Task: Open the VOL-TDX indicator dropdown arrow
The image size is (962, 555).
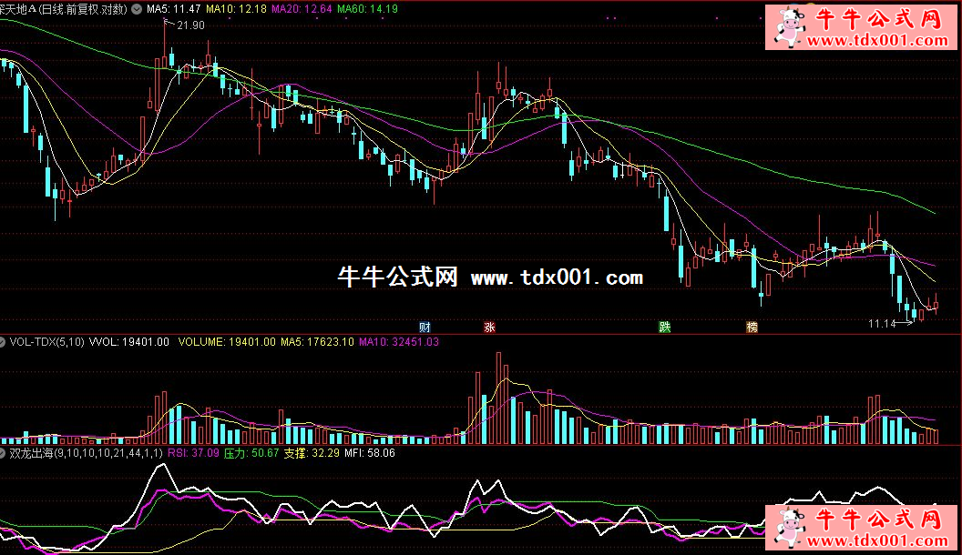Action: (3, 343)
